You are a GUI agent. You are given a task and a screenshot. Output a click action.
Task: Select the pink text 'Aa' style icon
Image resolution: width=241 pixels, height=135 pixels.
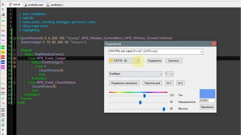click(x=3, y=40)
